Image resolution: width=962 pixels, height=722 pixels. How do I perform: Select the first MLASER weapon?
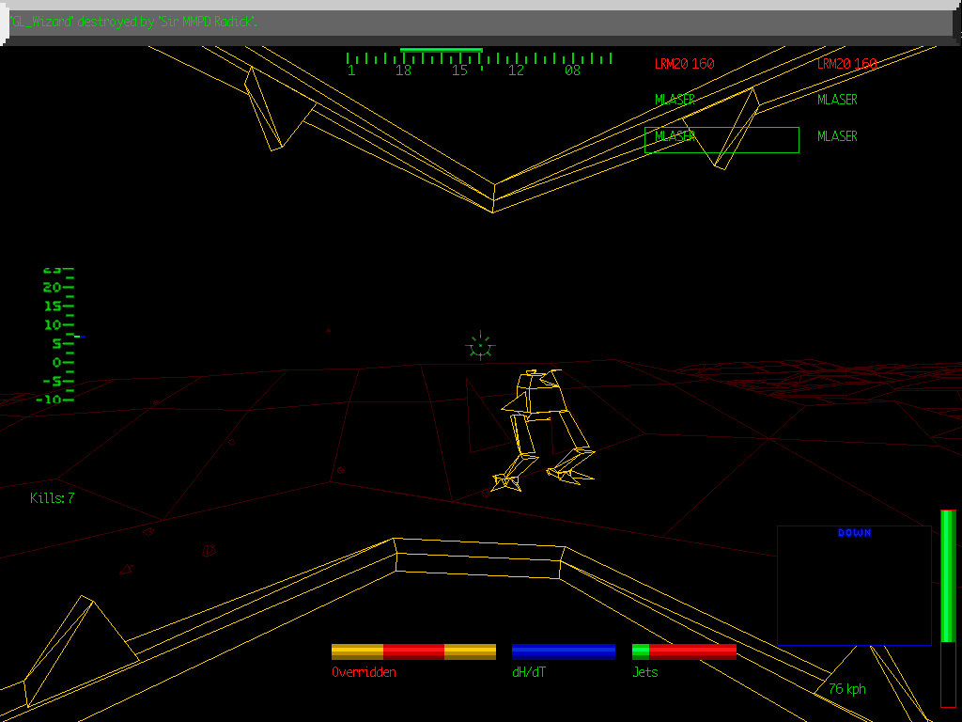pos(675,99)
